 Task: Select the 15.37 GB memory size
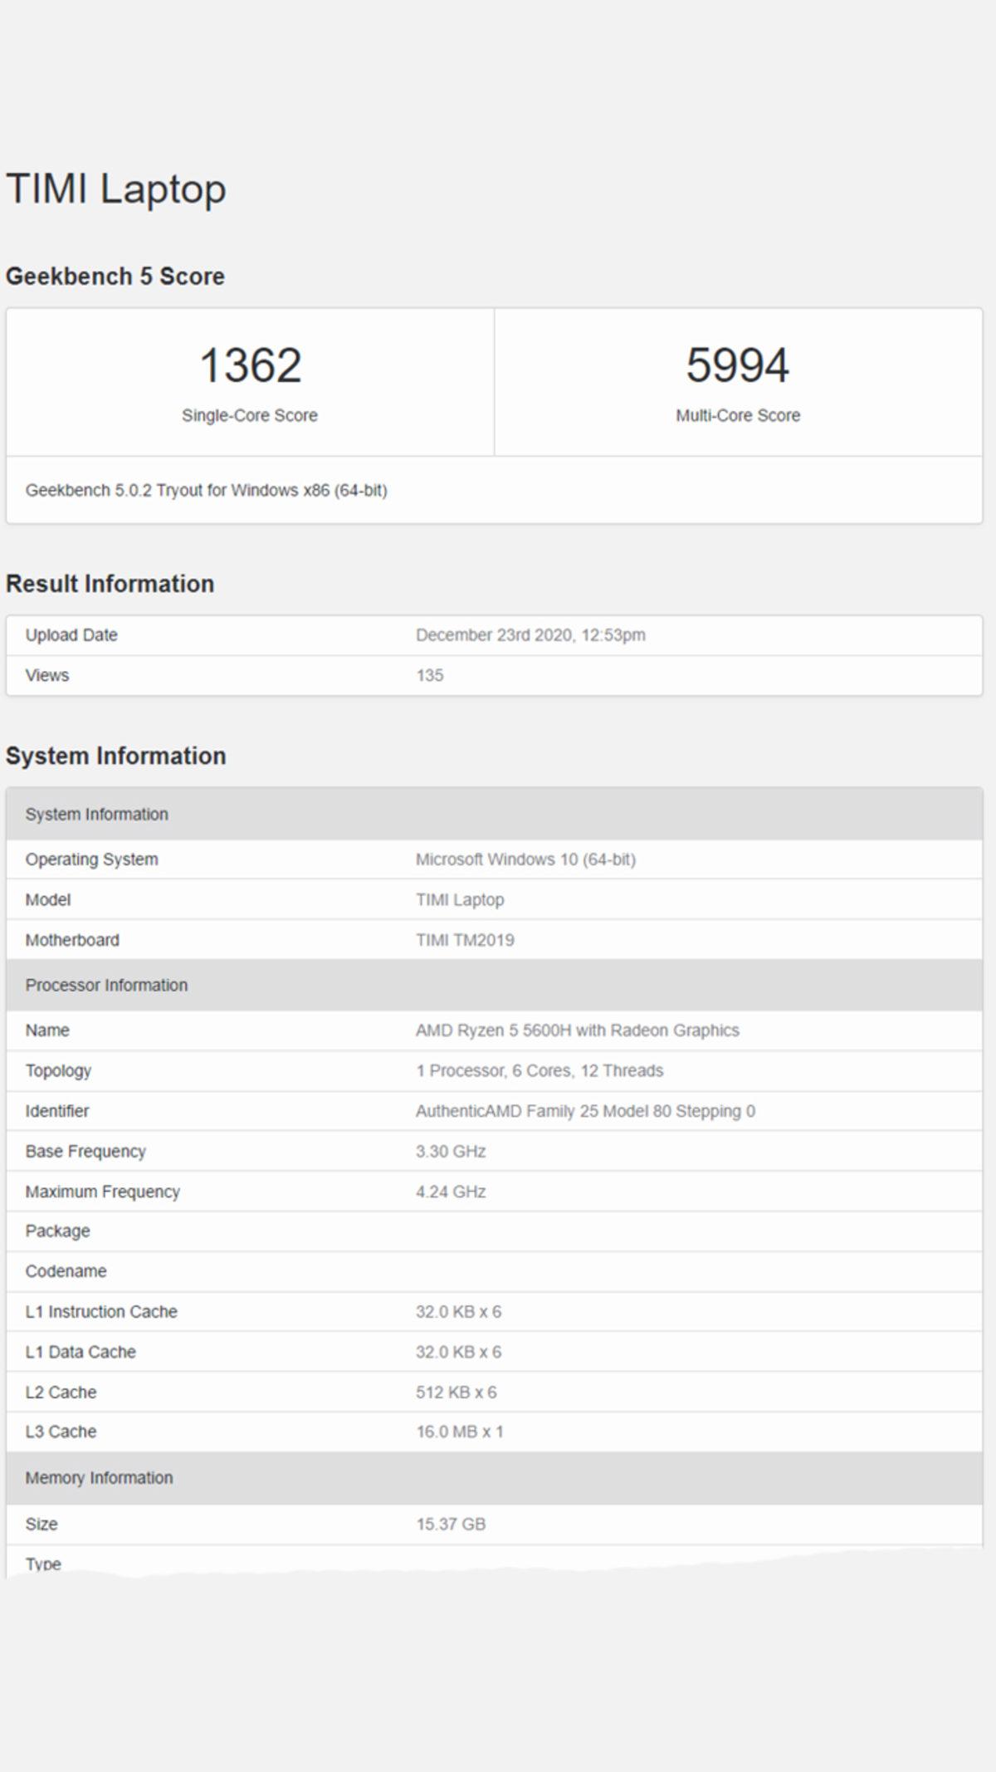click(451, 1525)
